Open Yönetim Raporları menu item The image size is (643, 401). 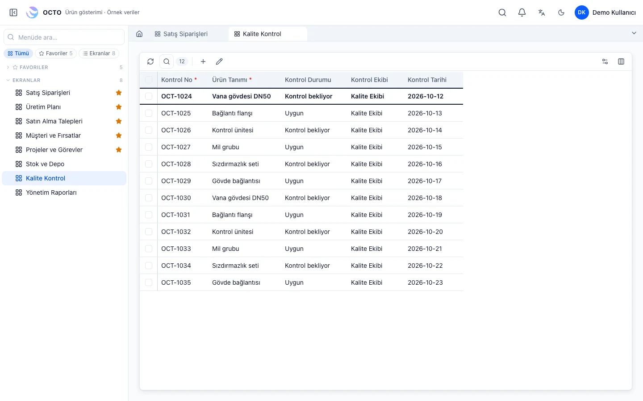pyautogui.click(x=64, y=192)
